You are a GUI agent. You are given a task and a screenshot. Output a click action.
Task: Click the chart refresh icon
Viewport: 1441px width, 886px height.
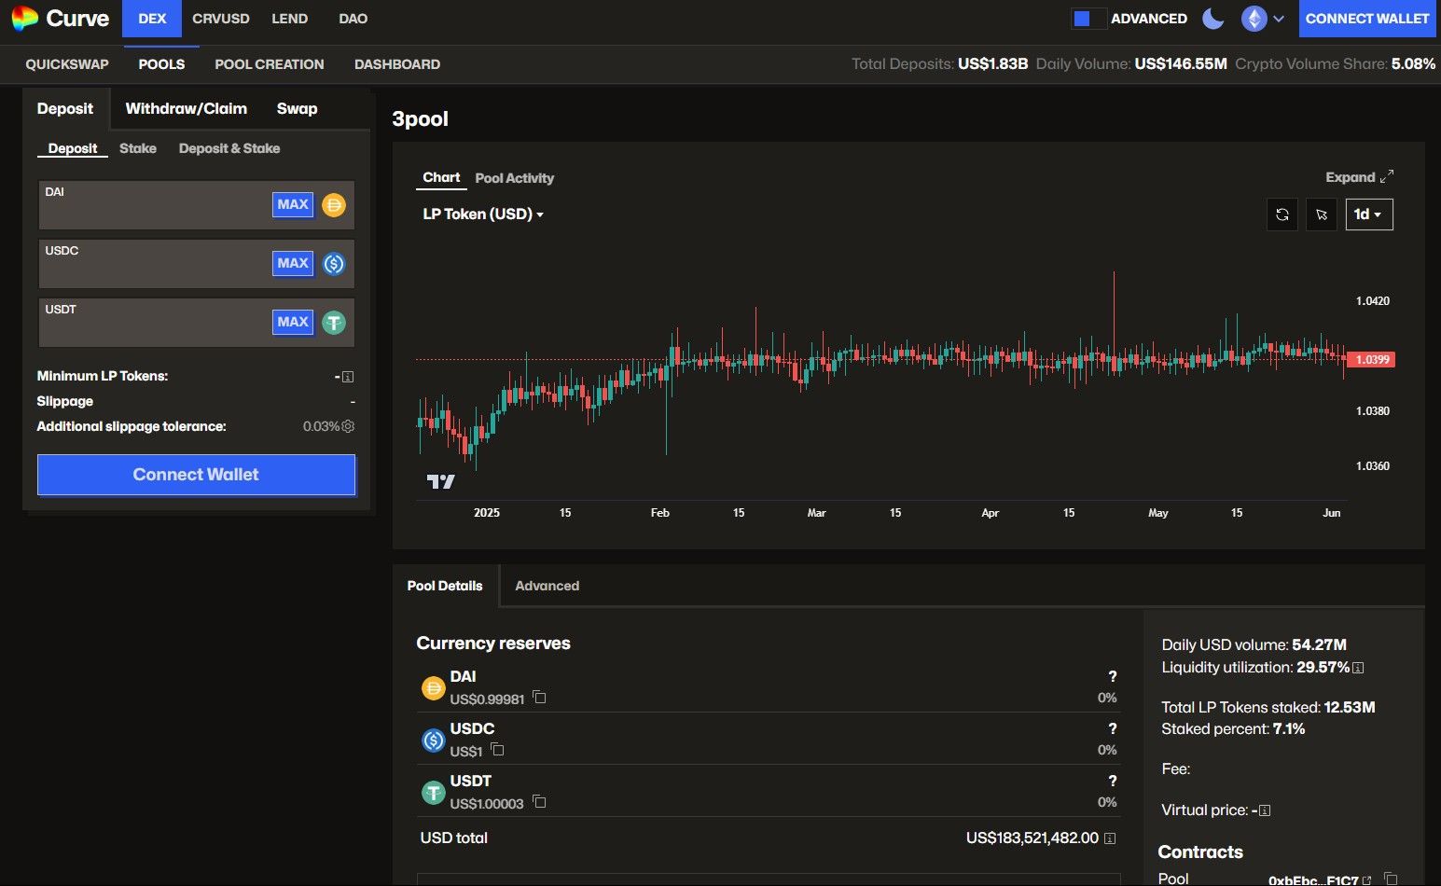(x=1282, y=215)
